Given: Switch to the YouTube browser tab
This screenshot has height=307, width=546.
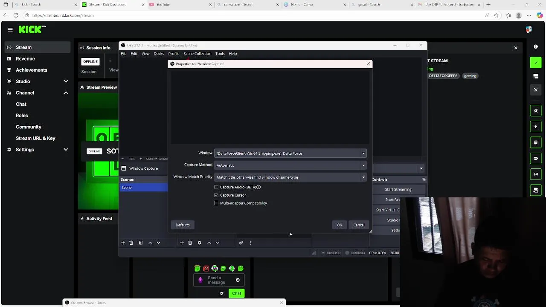Looking at the screenshot, I should tap(180, 5).
